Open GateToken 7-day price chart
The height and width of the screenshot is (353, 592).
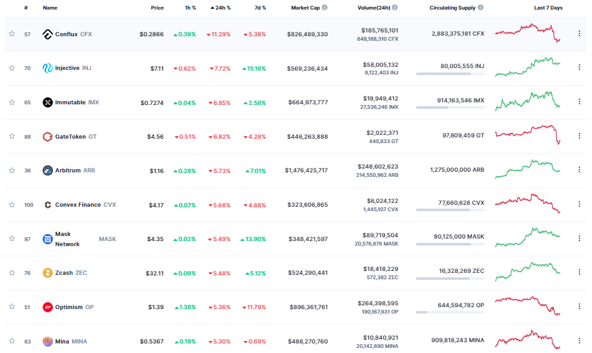coord(528,135)
